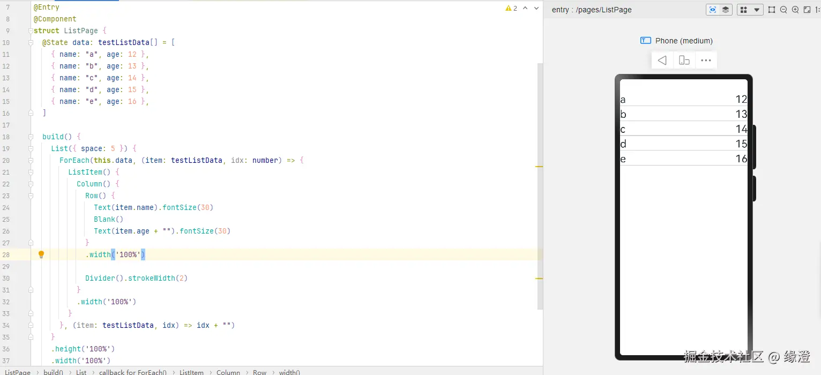Collapse the ForEach fold marker on line 20
The width and height of the screenshot is (821, 375).
(x=31, y=160)
